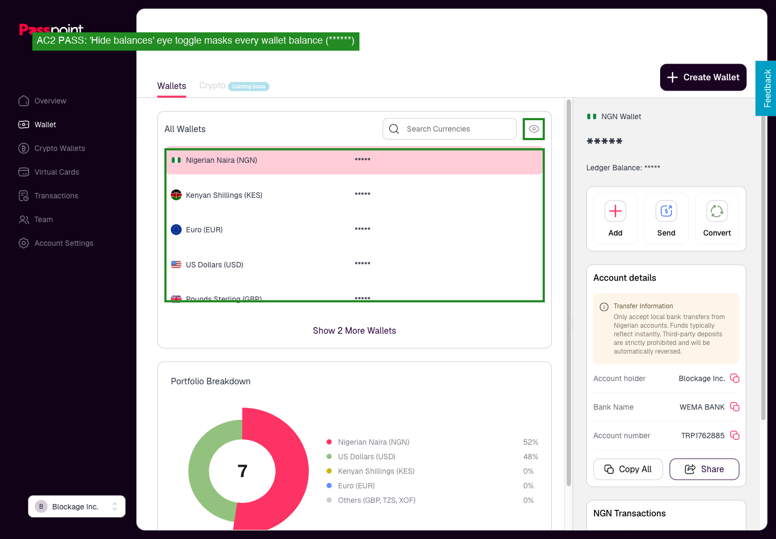
Task: Click the Team sidebar icon
Action: [24, 219]
